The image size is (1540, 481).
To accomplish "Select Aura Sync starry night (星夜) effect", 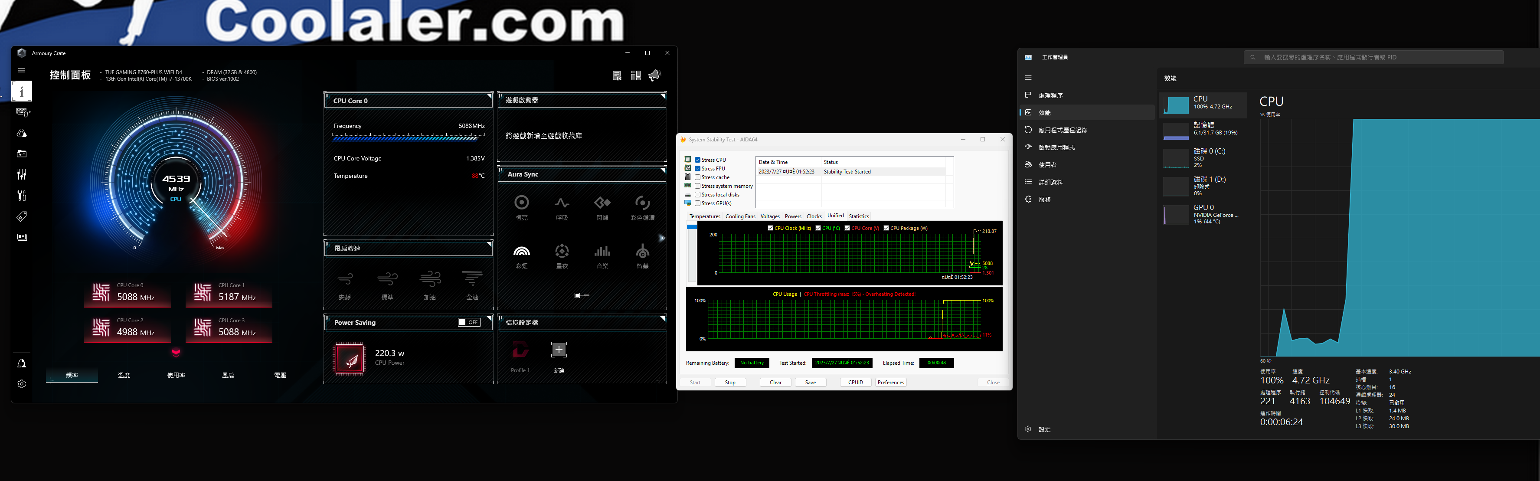I will click(x=562, y=256).
